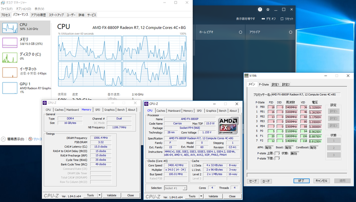Click the セーブ save button in k15tk

coord(253,181)
